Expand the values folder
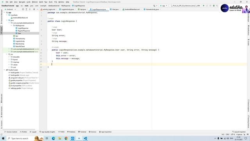This screenshot has height=141, width=250. pos(9,65)
